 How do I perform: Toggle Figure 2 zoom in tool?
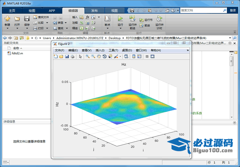click(88, 56)
